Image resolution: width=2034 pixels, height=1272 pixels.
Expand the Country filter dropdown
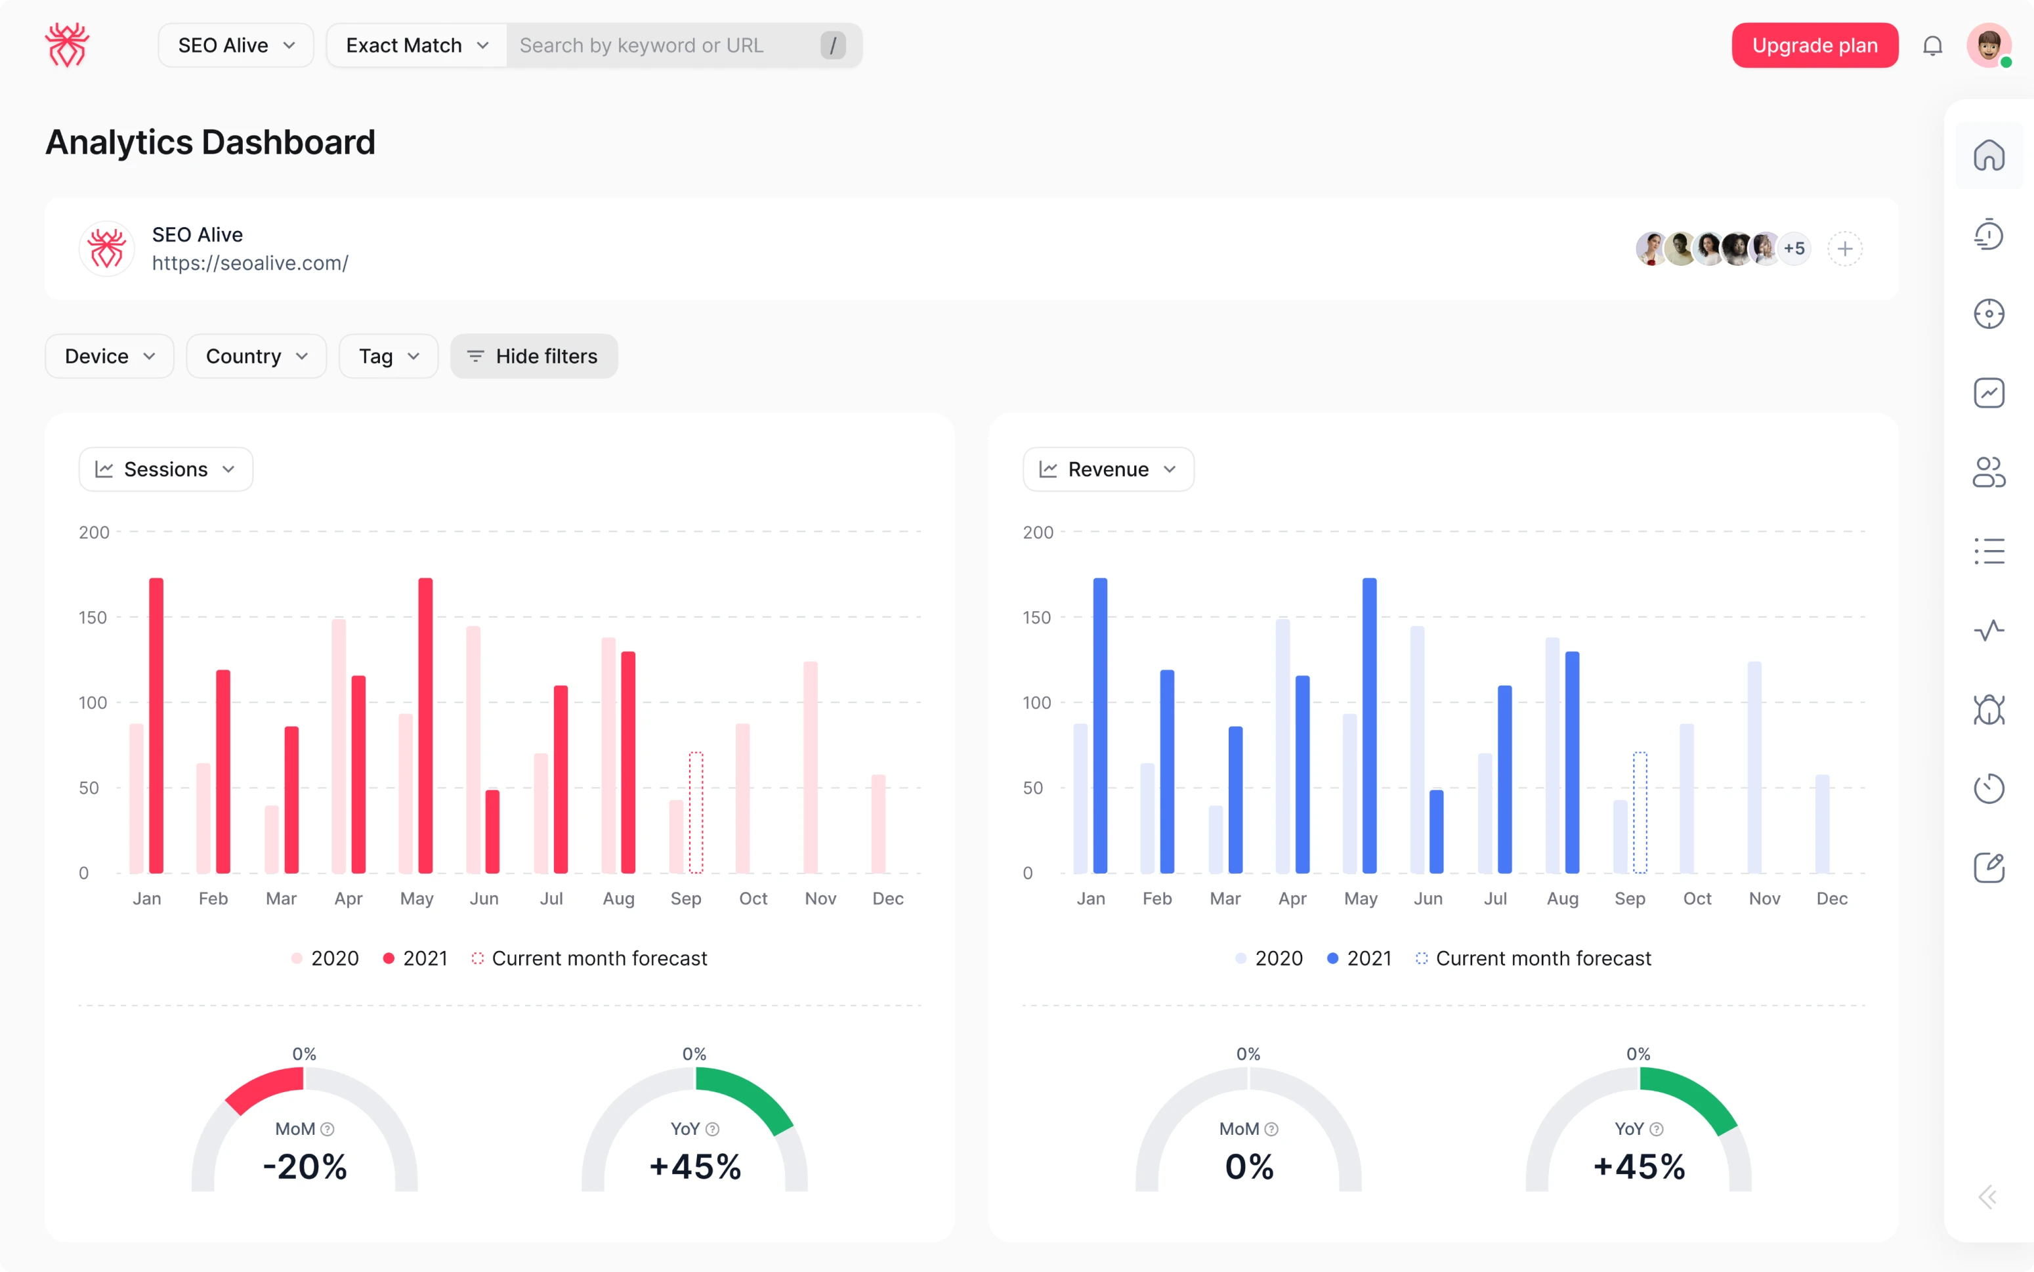[256, 356]
